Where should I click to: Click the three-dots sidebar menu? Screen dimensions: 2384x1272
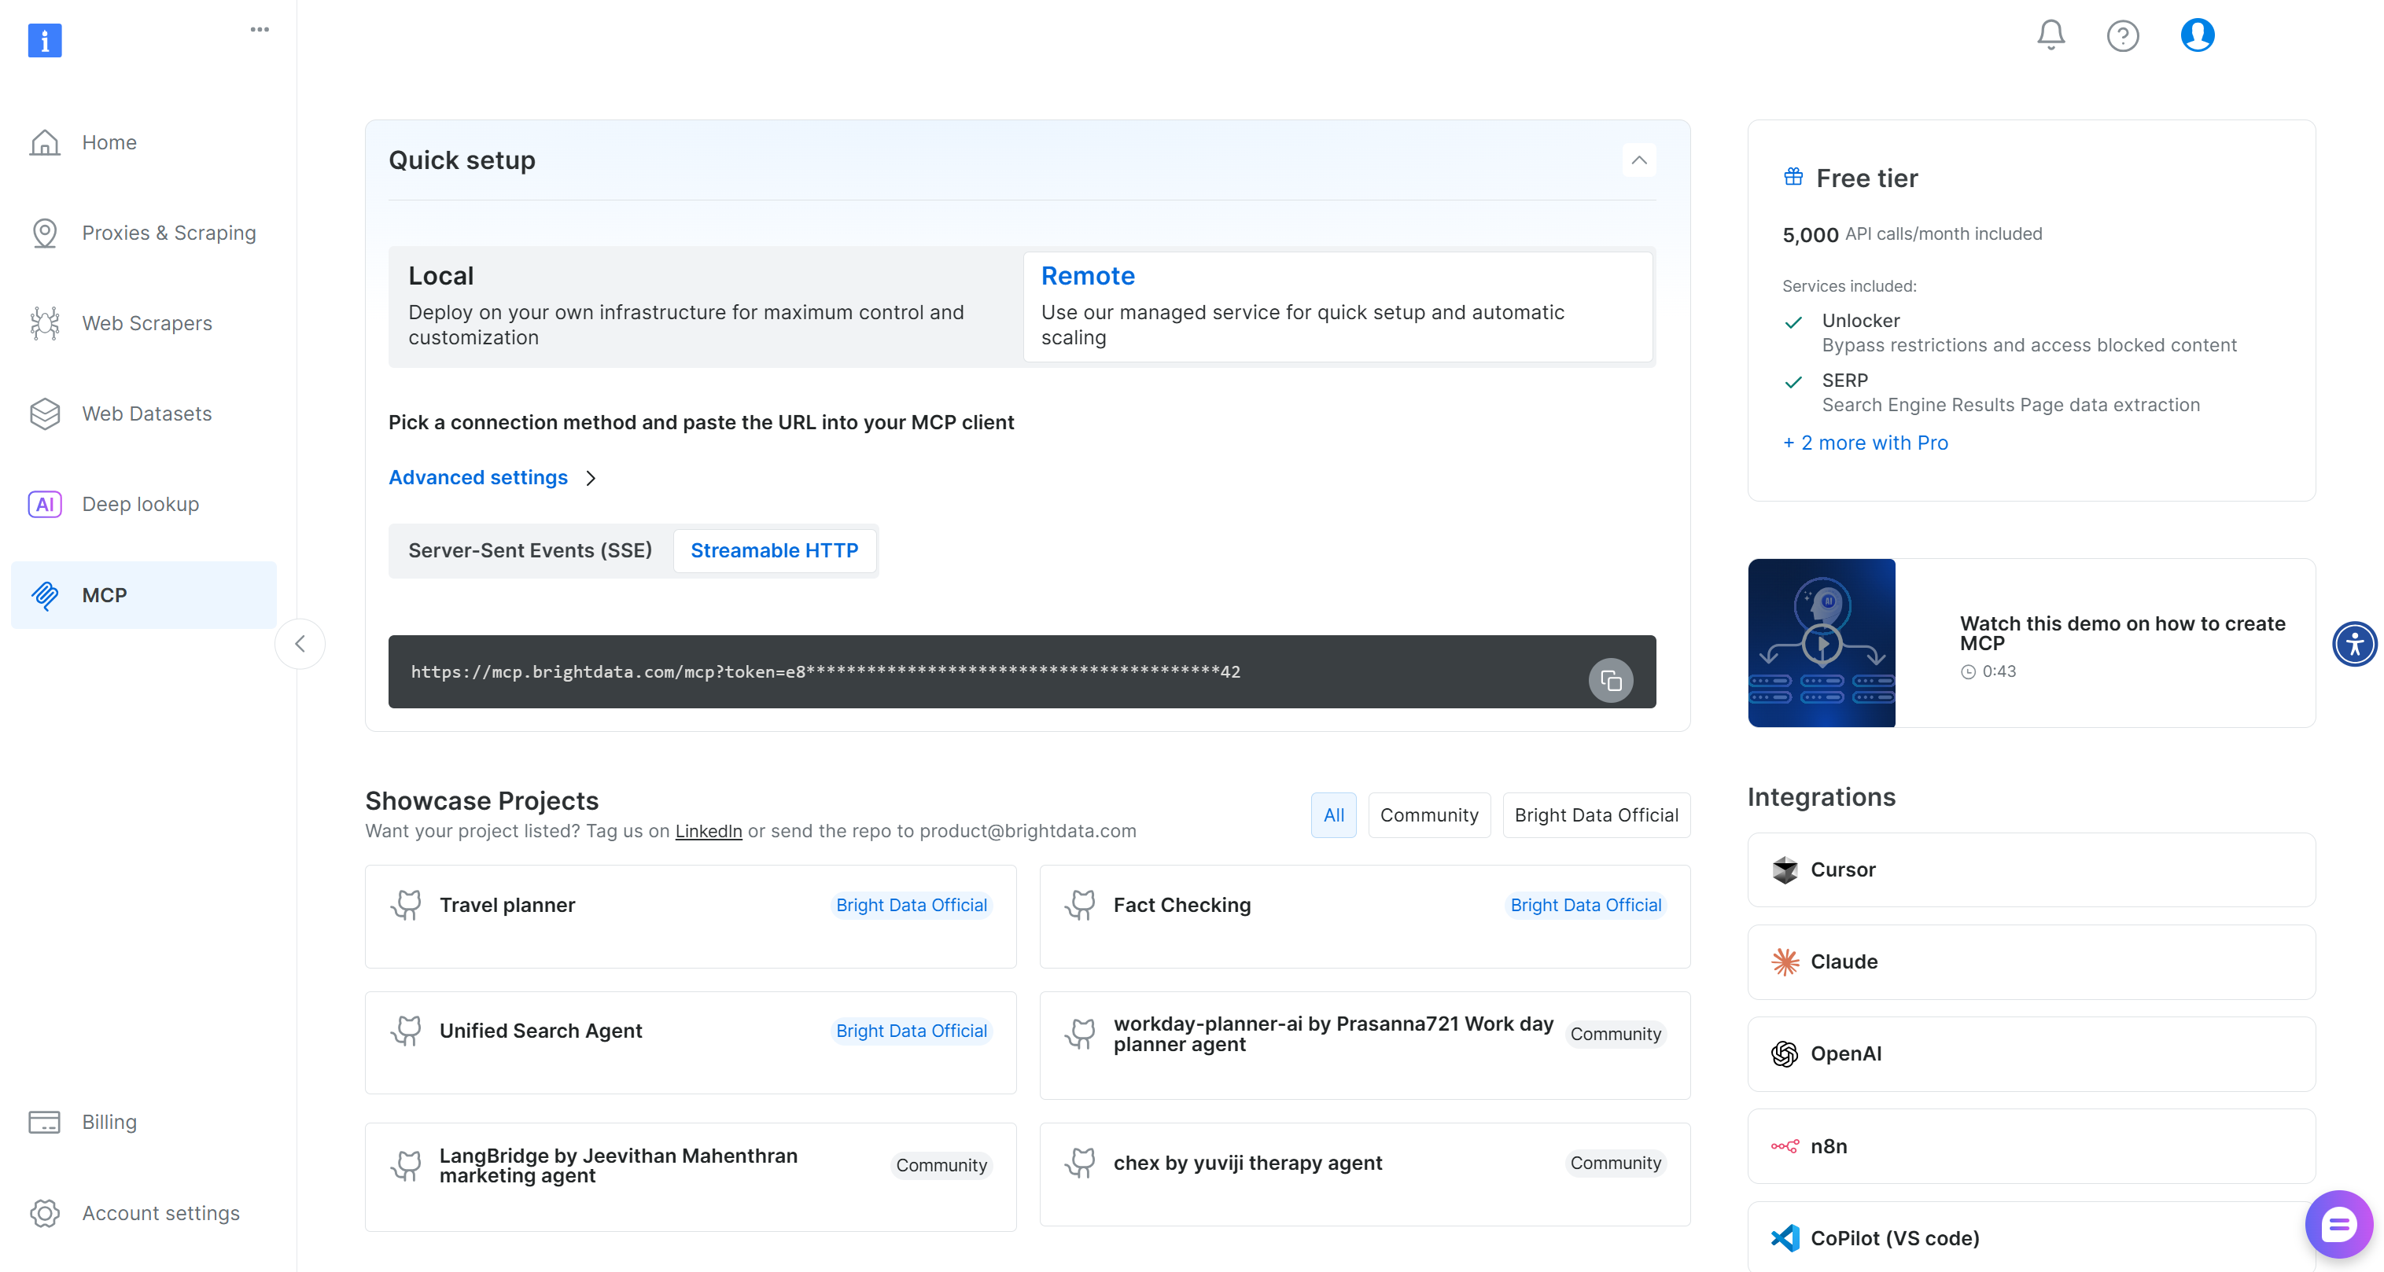[x=259, y=30]
